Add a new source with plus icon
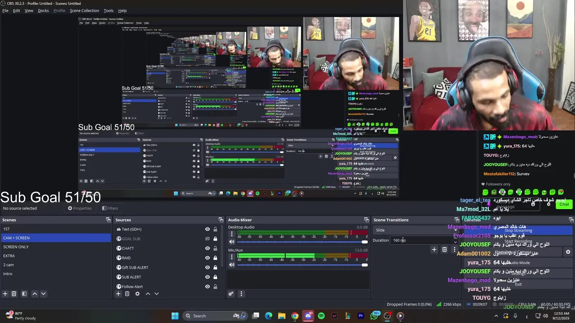This screenshot has height=323, width=575. click(118, 294)
